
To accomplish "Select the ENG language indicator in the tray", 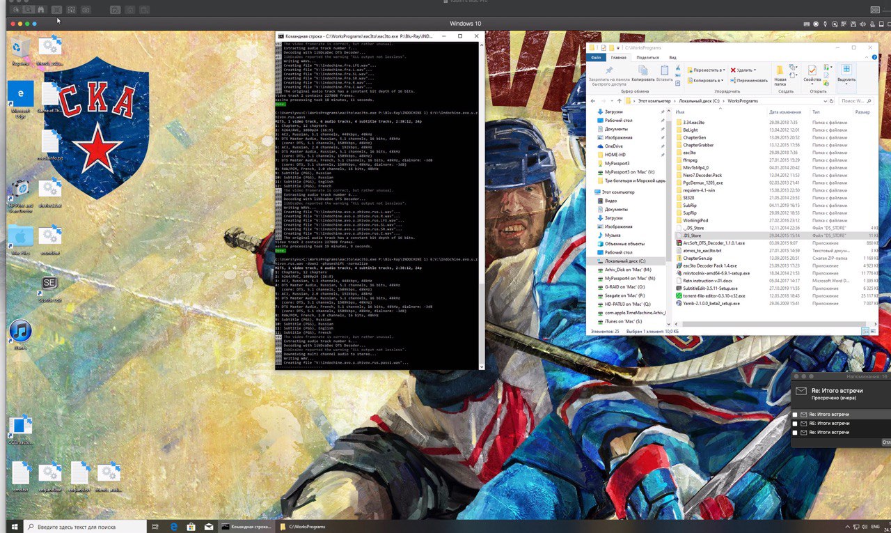I will pyautogui.click(x=874, y=527).
